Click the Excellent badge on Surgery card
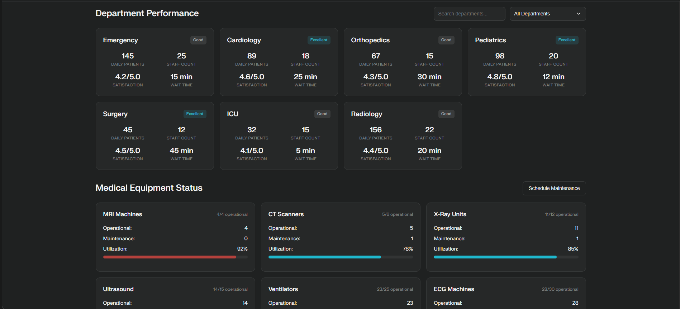Screen dimensions: 680x309 pyautogui.click(x=195, y=114)
